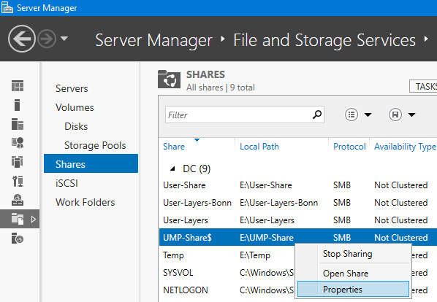Select the Temp share row
Screen dimensions: 437x302
coord(227,255)
